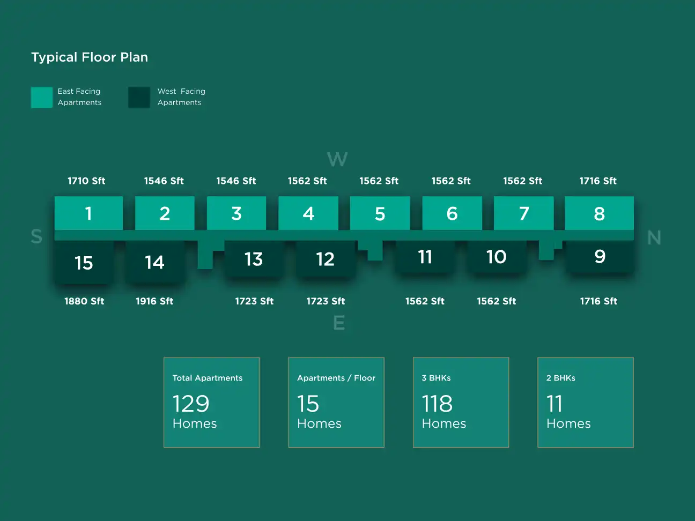Pick west-facing apartment unit 15
Image resolution: width=695 pixels, height=521 pixels.
click(x=84, y=263)
